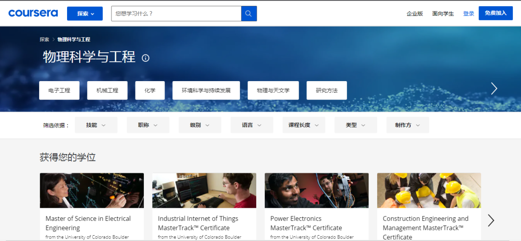Viewport: 521px width, 241px height.
Task: Open the 企业版 link
Action: (x=415, y=14)
